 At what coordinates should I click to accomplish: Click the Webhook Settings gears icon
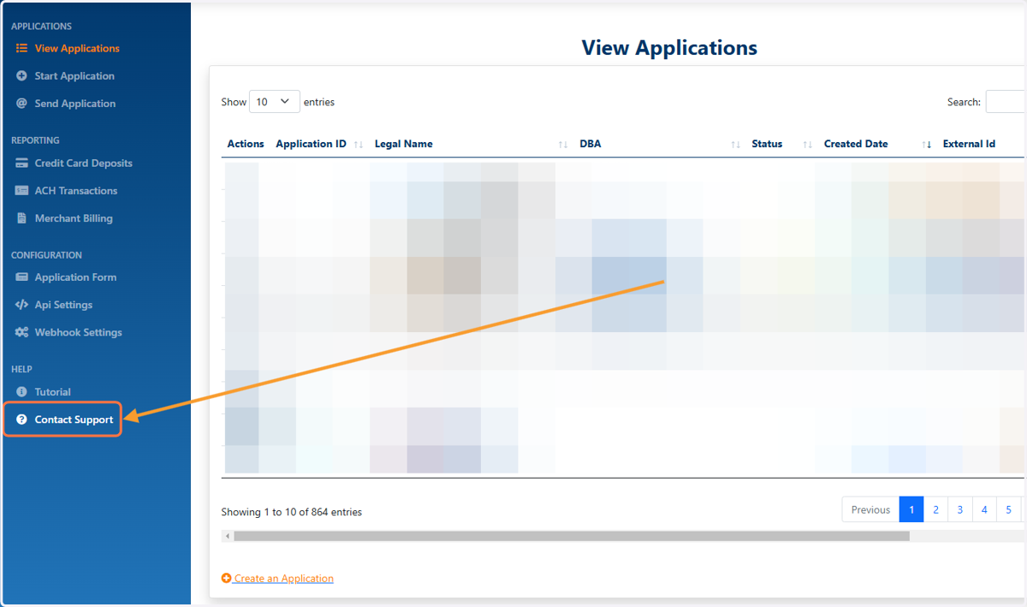click(22, 332)
